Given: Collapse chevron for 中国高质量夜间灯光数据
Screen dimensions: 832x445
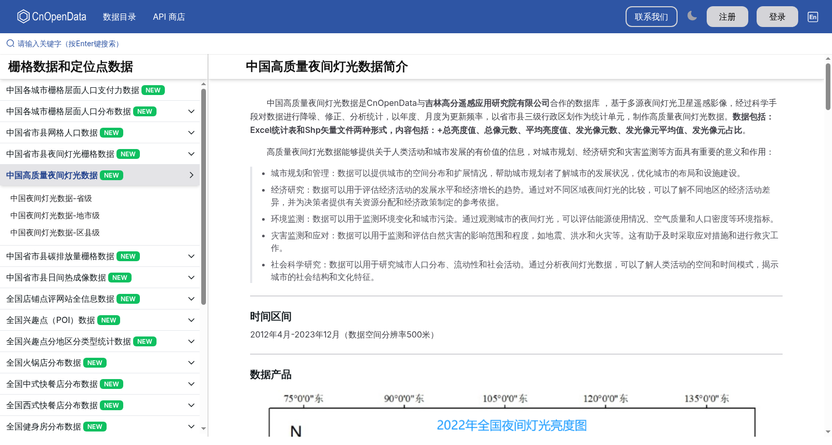Looking at the screenshot, I should click(x=191, y=176).
